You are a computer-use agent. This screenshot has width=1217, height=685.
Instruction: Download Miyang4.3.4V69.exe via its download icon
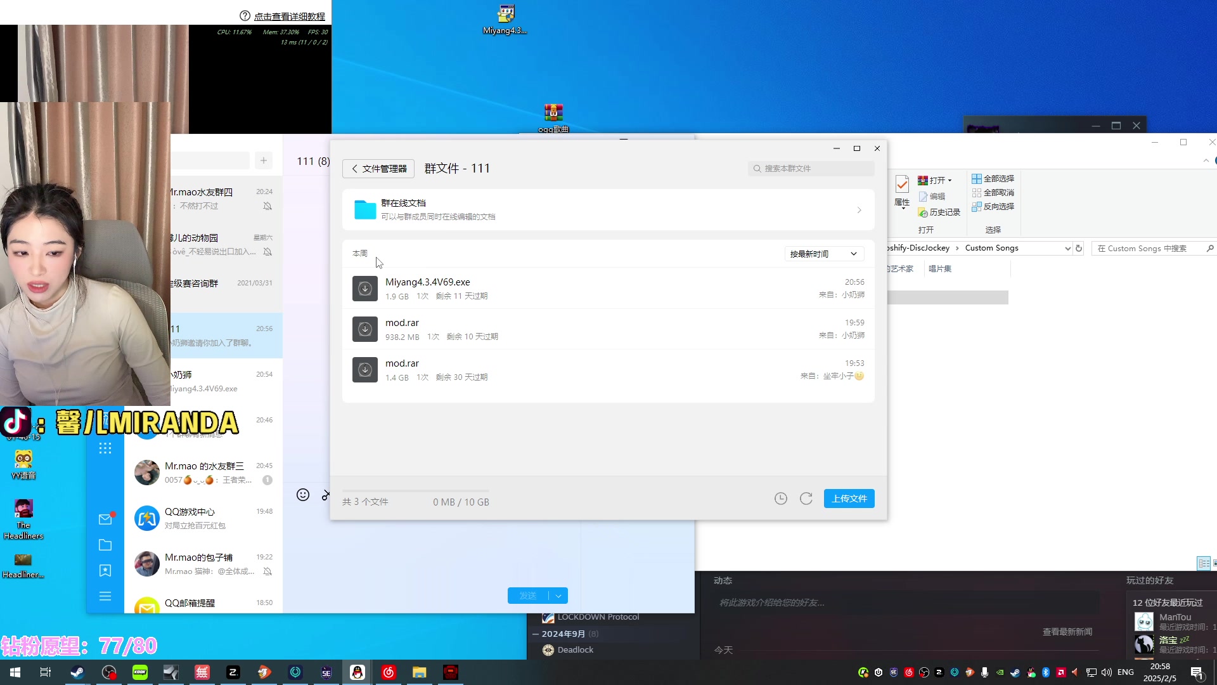point(365,289)
